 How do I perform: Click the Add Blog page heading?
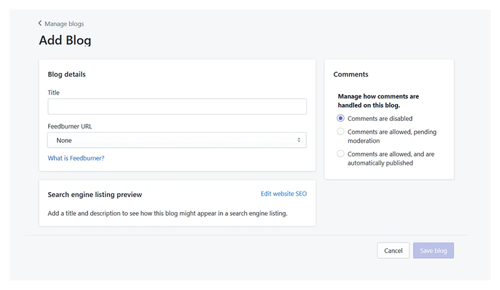(x=65, y=41)
